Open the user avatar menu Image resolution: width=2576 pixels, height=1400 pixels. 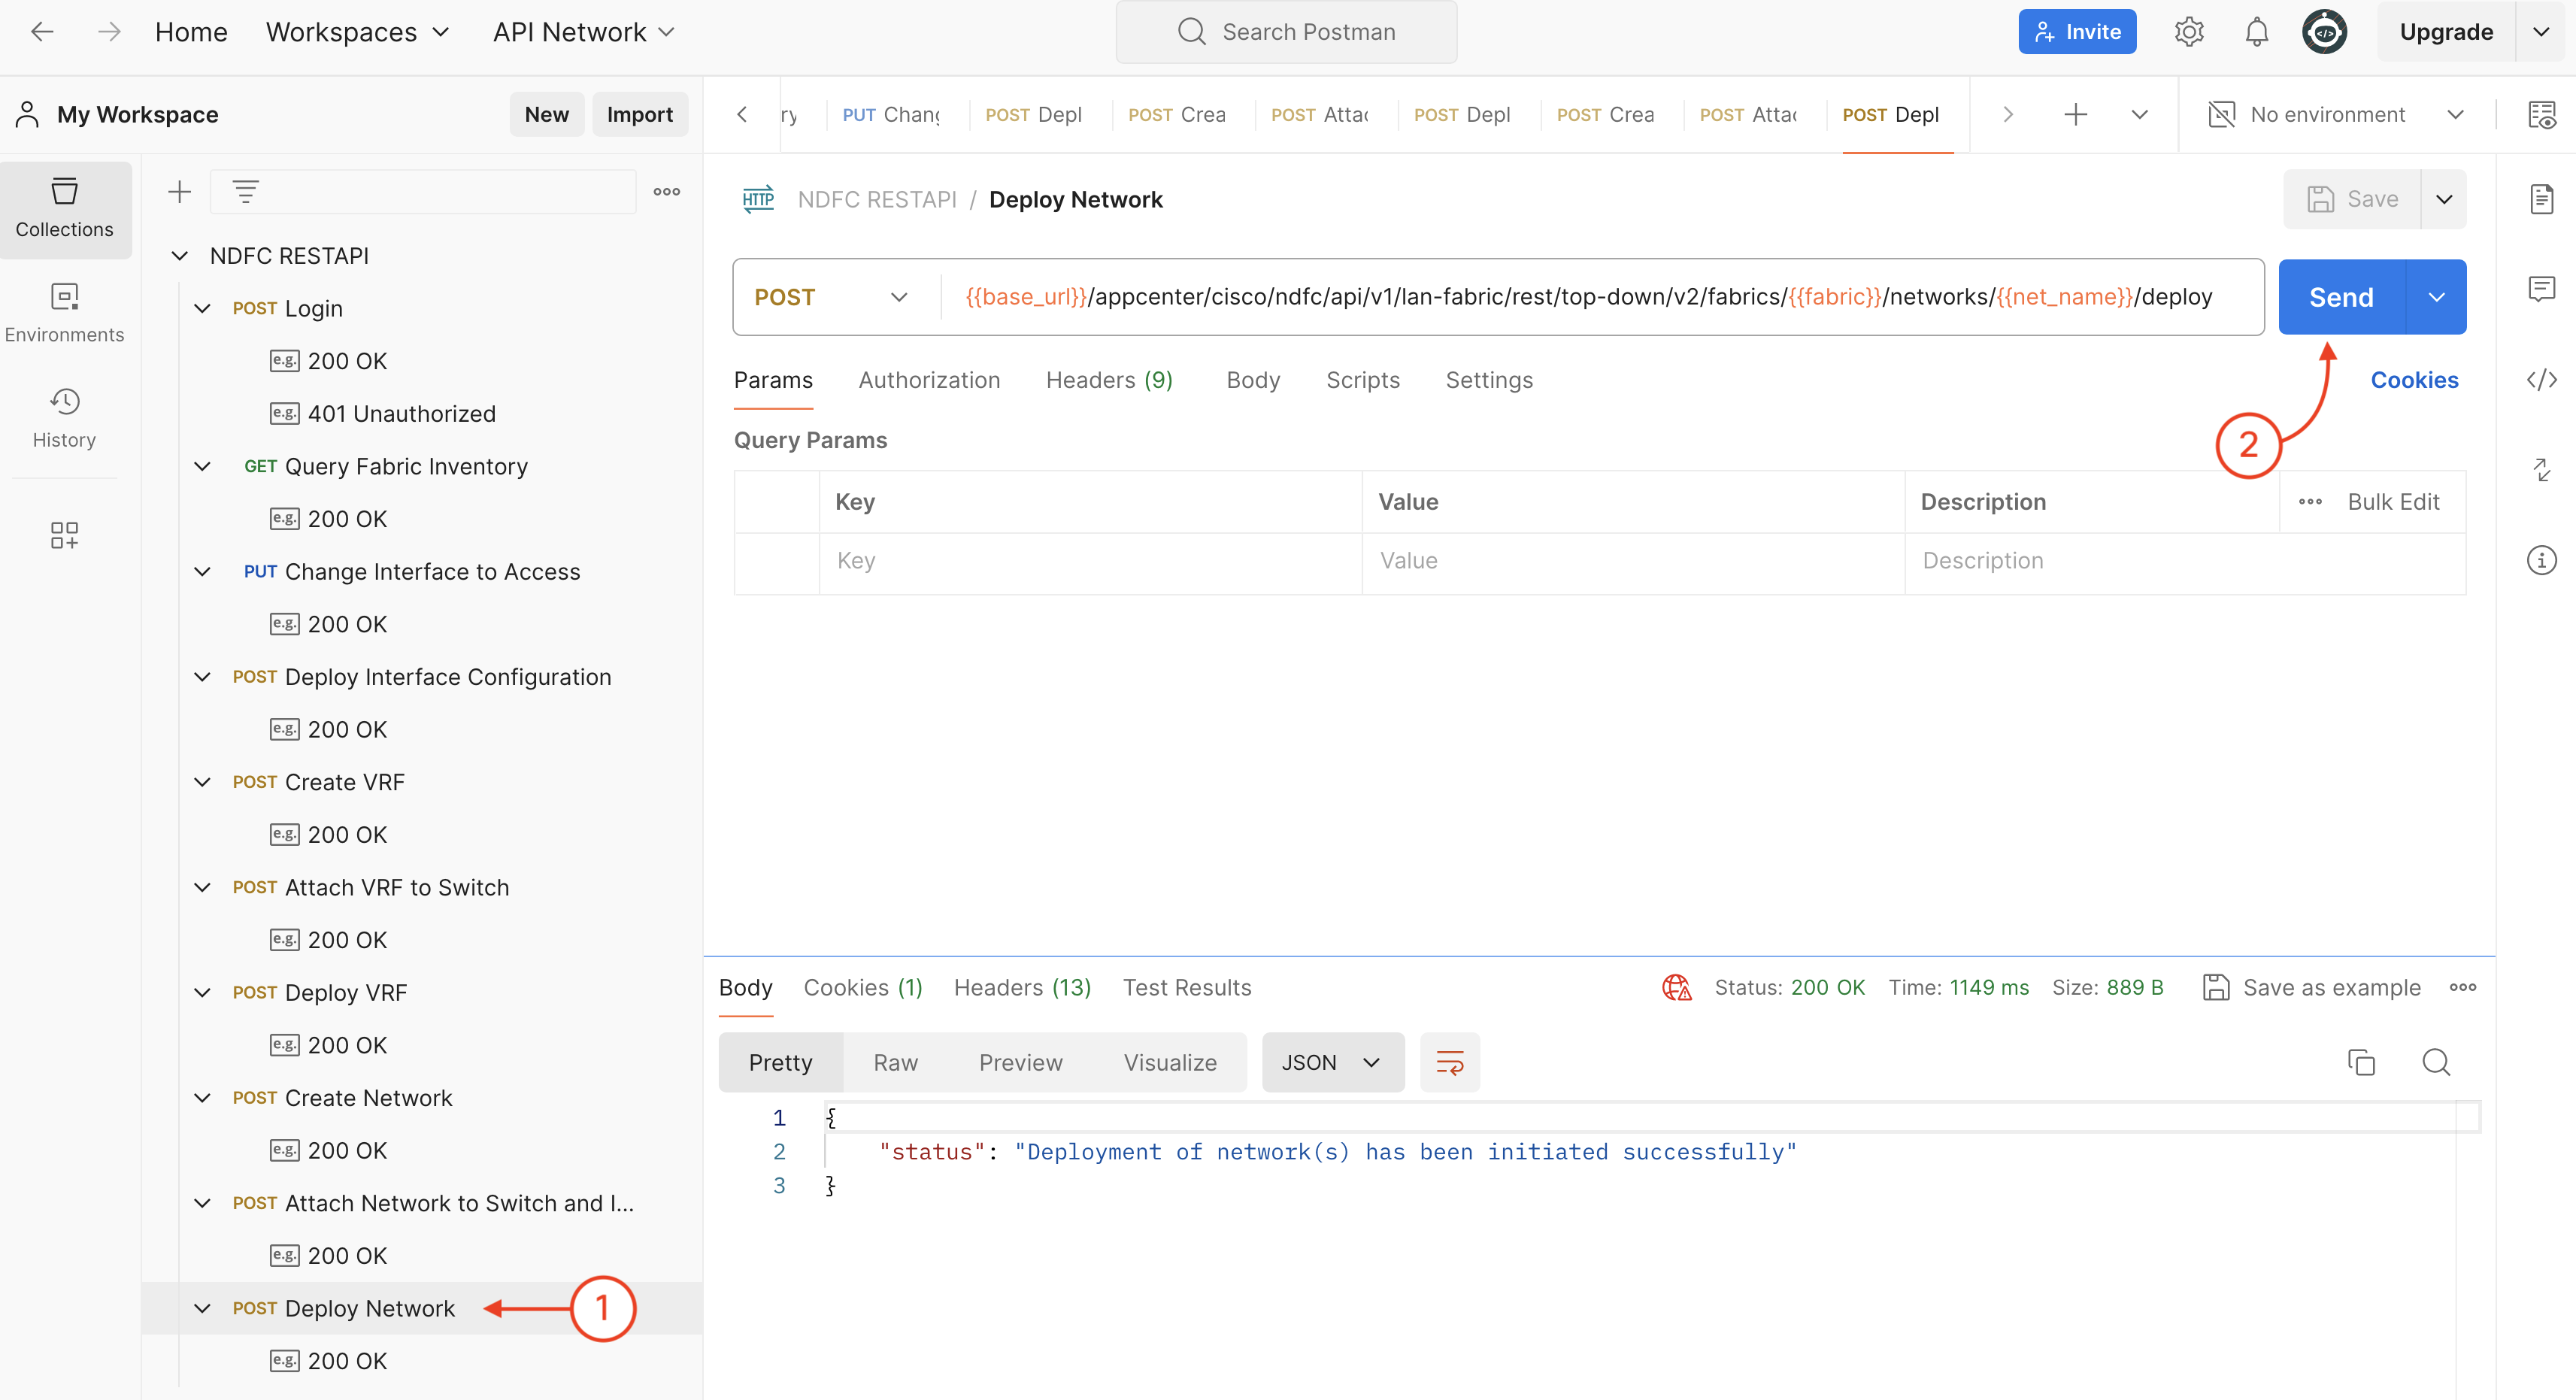2324,32
